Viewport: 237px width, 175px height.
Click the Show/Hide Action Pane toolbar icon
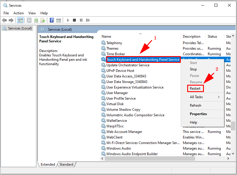click(x=59, y=20)
